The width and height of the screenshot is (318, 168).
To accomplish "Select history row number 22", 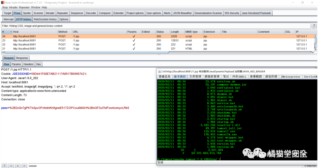I will (x=158, y=45).
